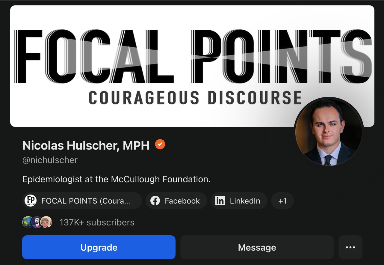Image resolution: width=384 pixels, height=265 pixels.
Task: Click the LinkedIn logo icon
Action: coord(220,201)
